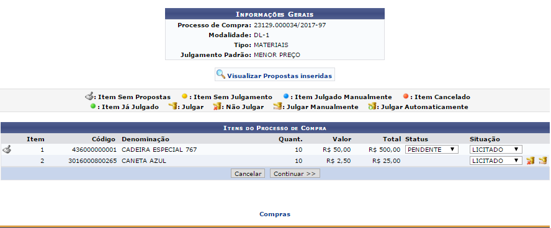This screenshot has height=228, width=551.
Task: Click the Continuar >> button
Action: [295, 173]
